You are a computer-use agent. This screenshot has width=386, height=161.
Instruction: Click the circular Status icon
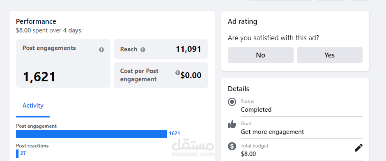pos(232,102)
